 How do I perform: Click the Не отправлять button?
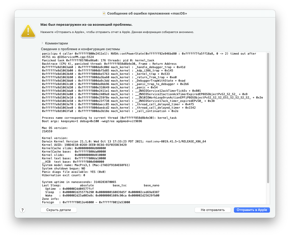(x=213, y=210)
